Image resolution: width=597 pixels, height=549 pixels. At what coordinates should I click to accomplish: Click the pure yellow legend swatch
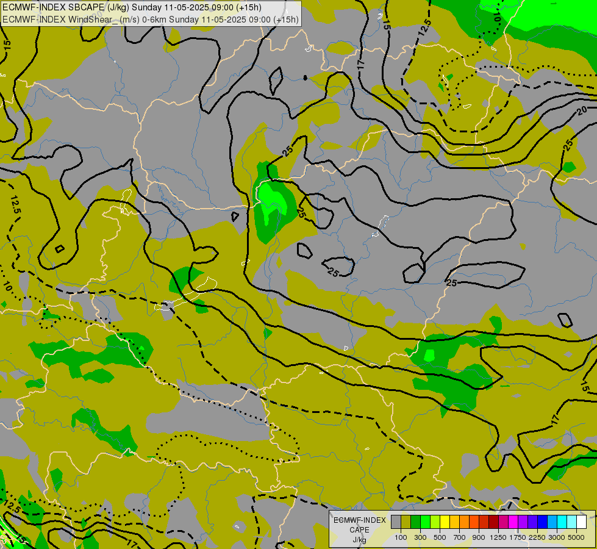(x=445, y=522)
